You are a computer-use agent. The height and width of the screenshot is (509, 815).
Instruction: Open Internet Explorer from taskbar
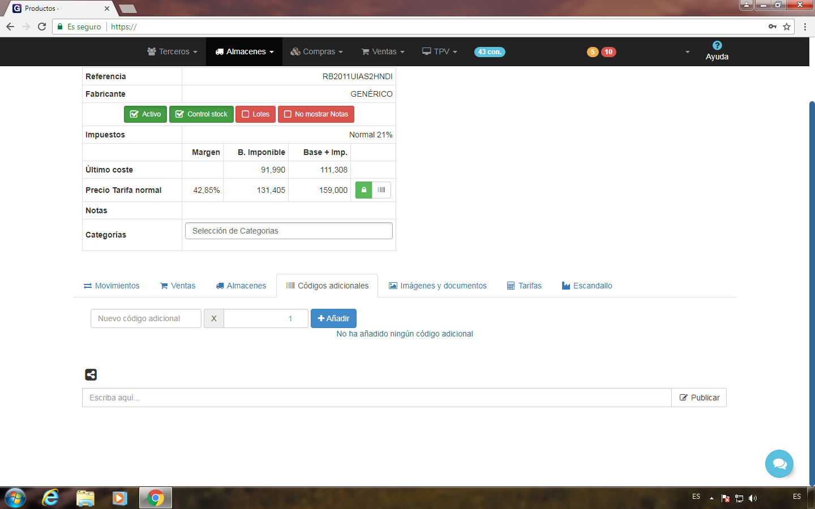click(x=50, y=498)
